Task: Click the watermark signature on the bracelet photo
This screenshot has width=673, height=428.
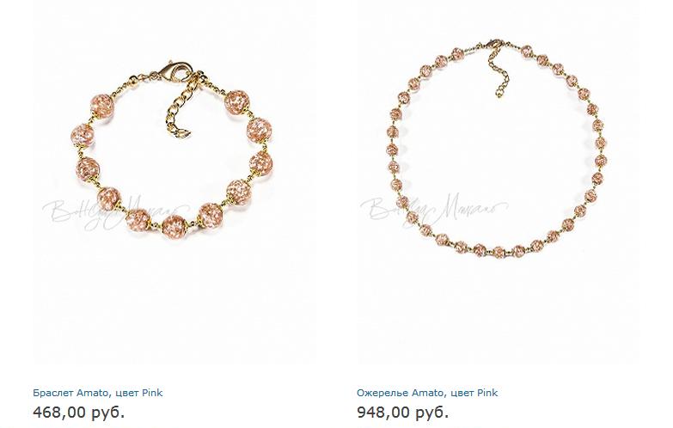Action: pyautogui.click(x=116, y=211)
